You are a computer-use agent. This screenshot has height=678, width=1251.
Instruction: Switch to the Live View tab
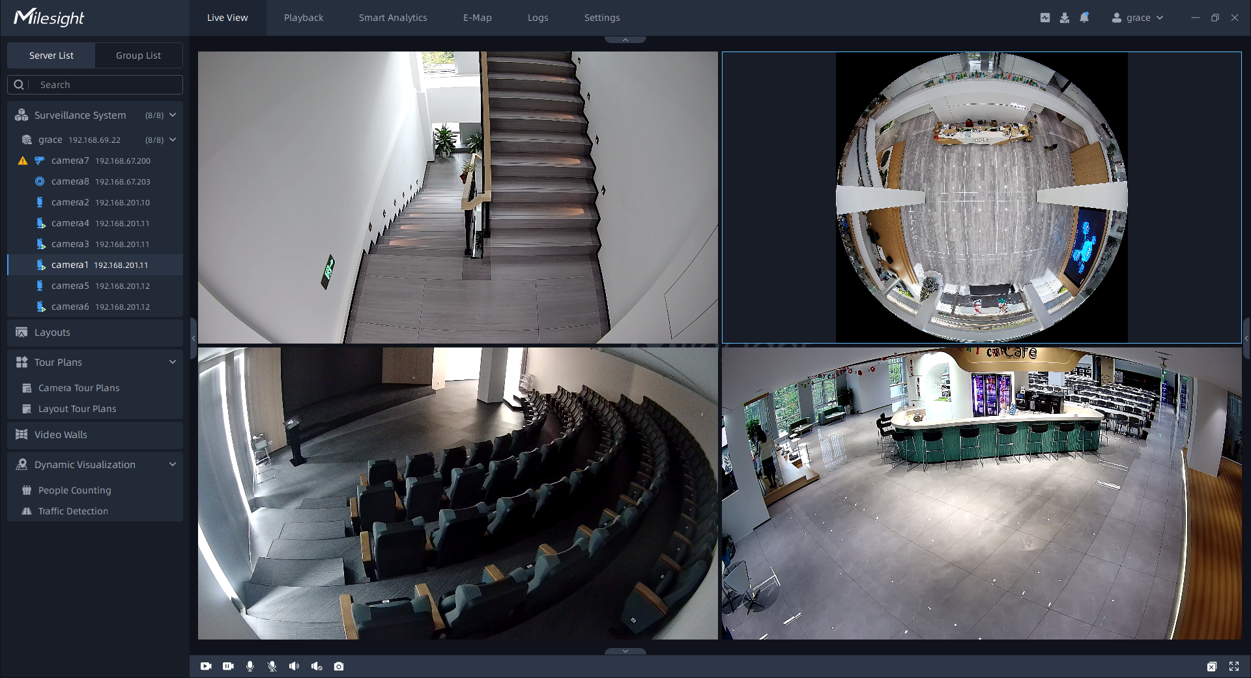(x=227, y=18)
